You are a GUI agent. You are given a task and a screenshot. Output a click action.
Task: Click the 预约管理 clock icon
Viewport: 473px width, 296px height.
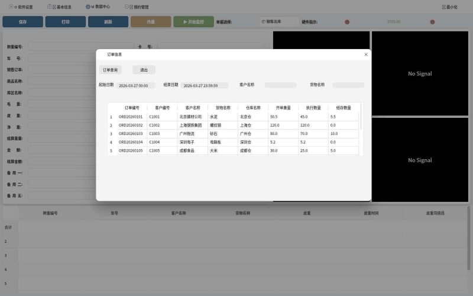127,7
